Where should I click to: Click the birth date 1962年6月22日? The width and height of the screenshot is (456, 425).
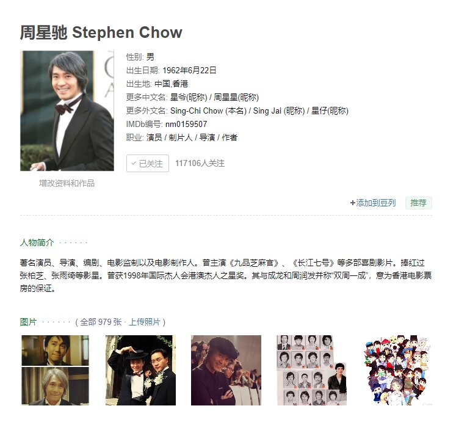click(x=189, y=70)
